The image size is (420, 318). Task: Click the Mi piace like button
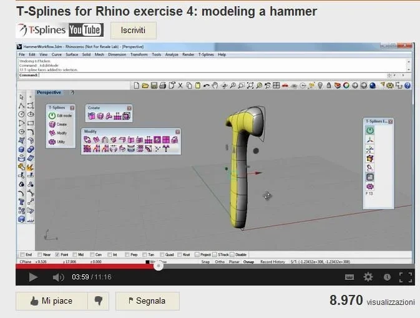(x=51, y=301)
